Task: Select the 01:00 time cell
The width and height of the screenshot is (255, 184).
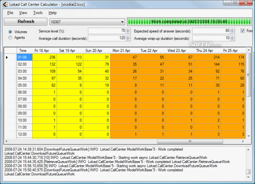Action: pyautogui.click(x=25, y=57)
